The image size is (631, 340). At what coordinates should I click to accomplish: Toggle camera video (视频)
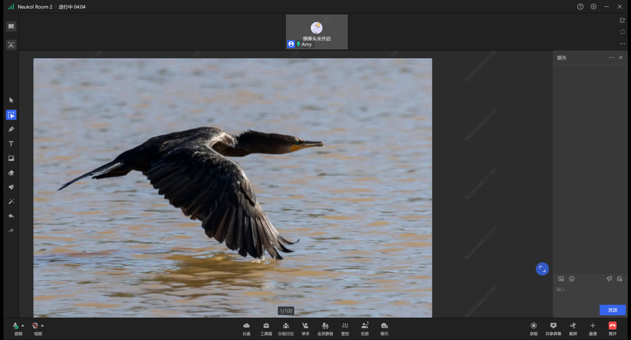coord(35,328)
